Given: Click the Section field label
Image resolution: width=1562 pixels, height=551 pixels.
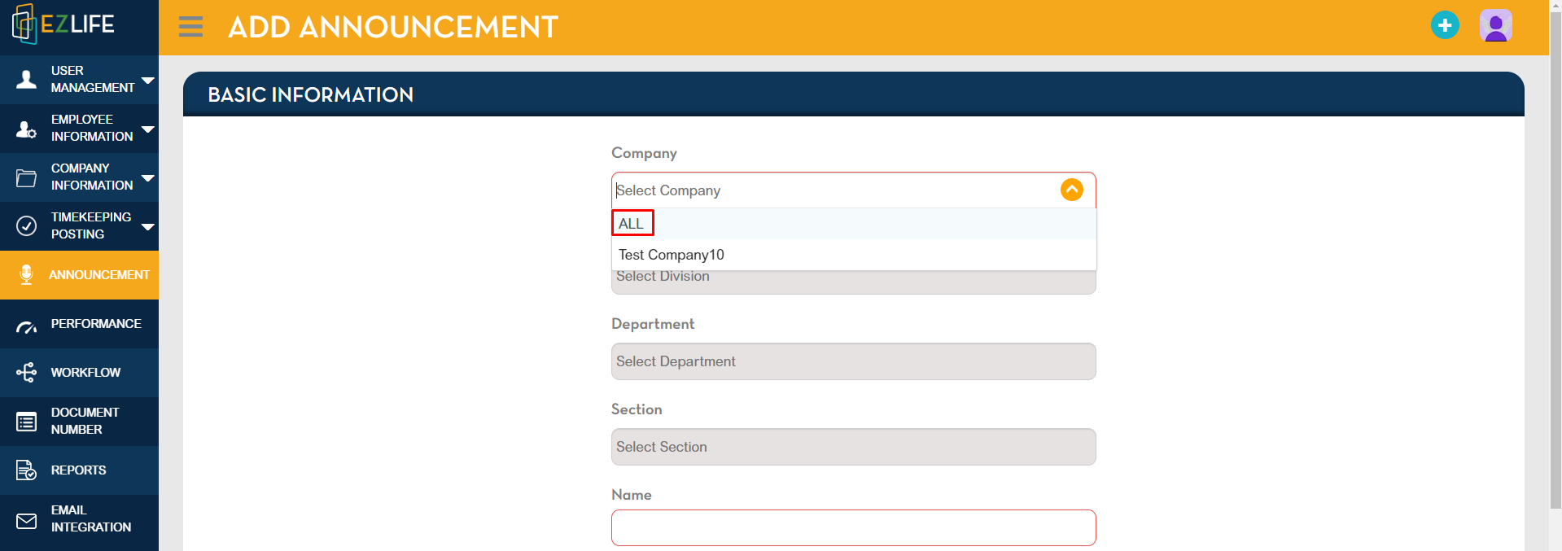Looking at the screenshot, I should pos(637,409).
